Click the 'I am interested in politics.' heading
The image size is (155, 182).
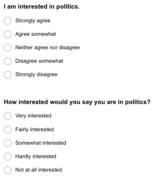(42, 7)
